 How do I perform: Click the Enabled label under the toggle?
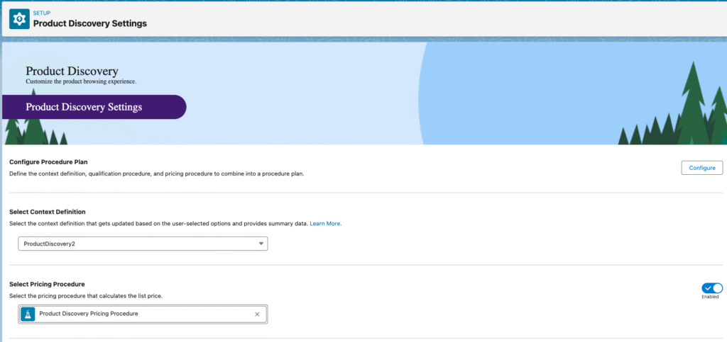coord(711,297)
